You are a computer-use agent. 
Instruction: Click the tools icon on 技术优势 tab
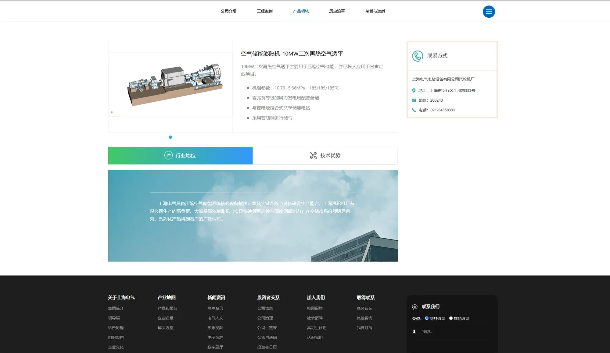click(313, 156)
